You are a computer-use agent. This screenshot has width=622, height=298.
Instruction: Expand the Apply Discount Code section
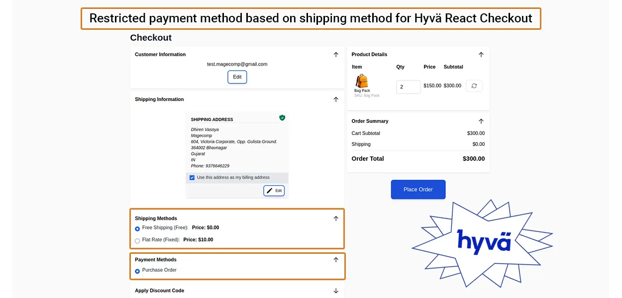[x=336, y=291]
